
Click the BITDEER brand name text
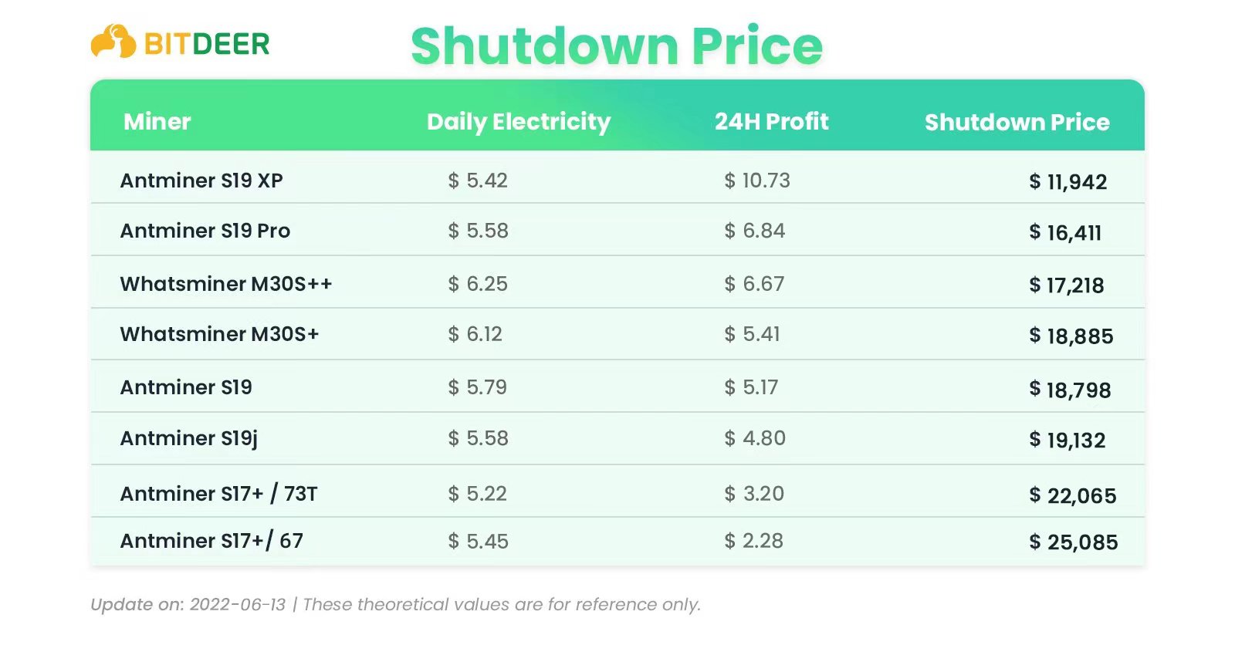pyautogui.click(x=207, y=44)
